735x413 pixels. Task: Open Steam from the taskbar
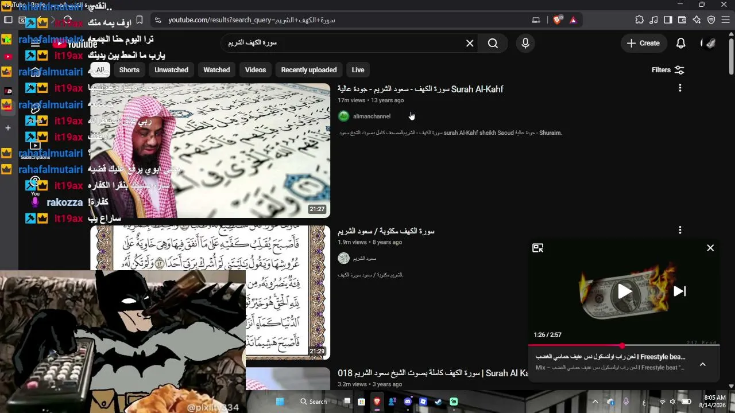pos(439,402)
